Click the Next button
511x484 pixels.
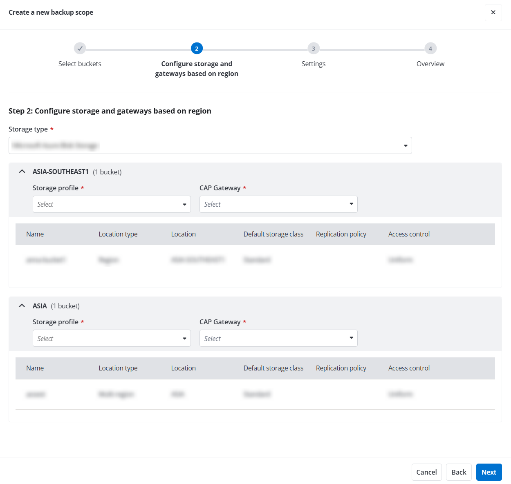[489, 472]
